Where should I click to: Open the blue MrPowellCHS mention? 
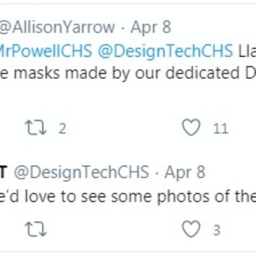click(x=46, y=51)
